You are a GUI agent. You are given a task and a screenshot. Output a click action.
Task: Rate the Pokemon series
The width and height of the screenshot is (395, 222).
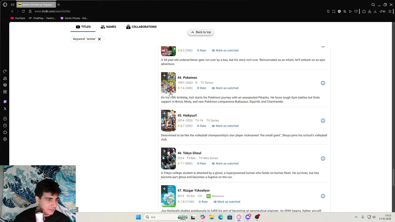click(202, 88)
